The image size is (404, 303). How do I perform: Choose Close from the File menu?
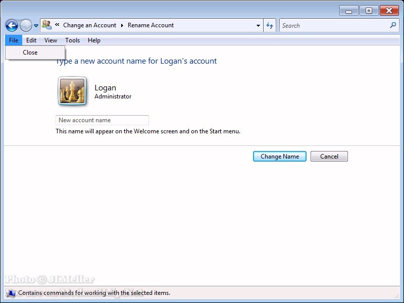pyautogui.click(x=35, y=53)
